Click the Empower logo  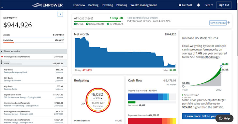click(47, 5)
